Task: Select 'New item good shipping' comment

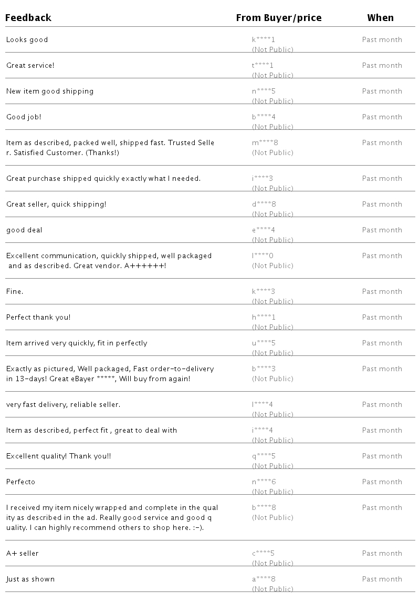Action: [50, 91]
